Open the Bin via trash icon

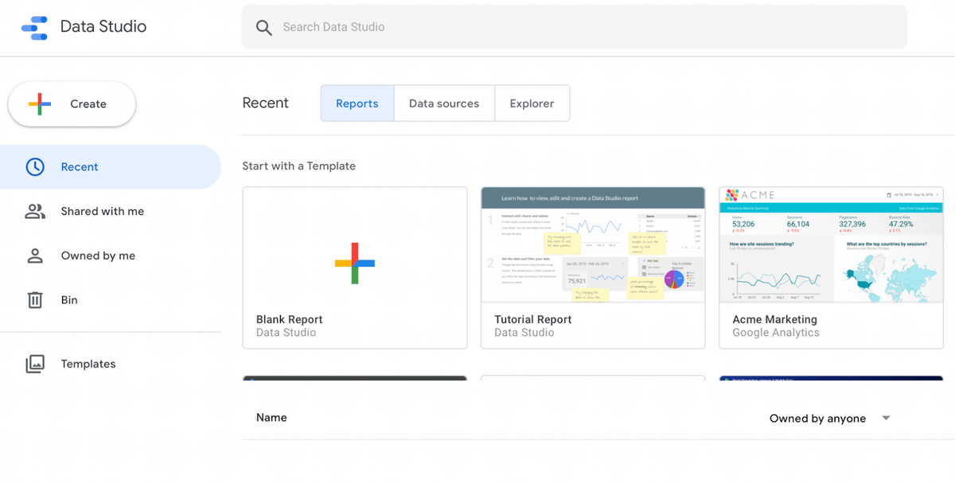[x=35, y=300]
